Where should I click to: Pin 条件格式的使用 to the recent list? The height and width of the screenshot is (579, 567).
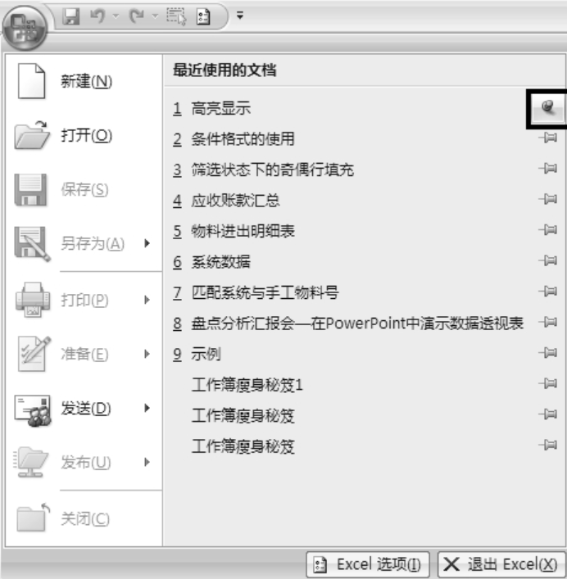pyautogui.click(x=548, y=138)
